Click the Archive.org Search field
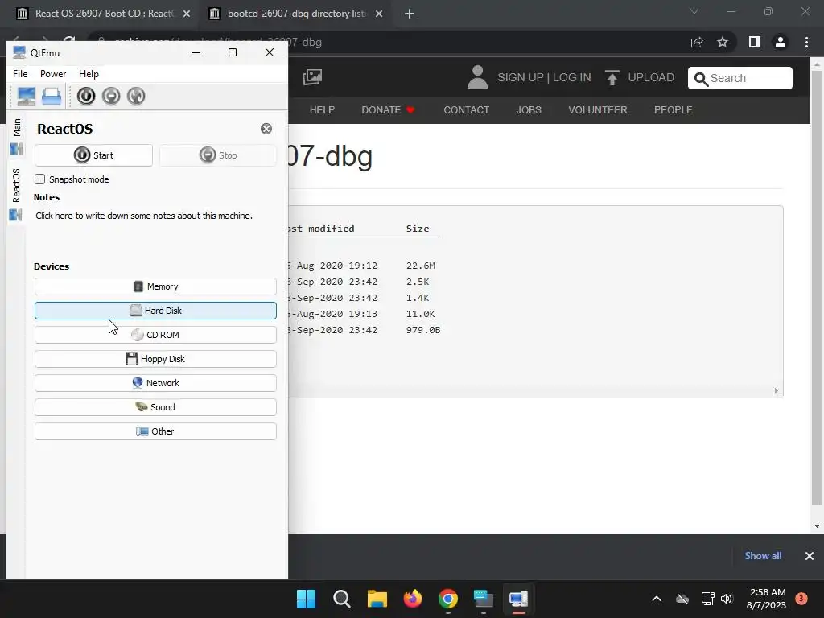Screen dimensions: 824x618 tap(740, 78)
